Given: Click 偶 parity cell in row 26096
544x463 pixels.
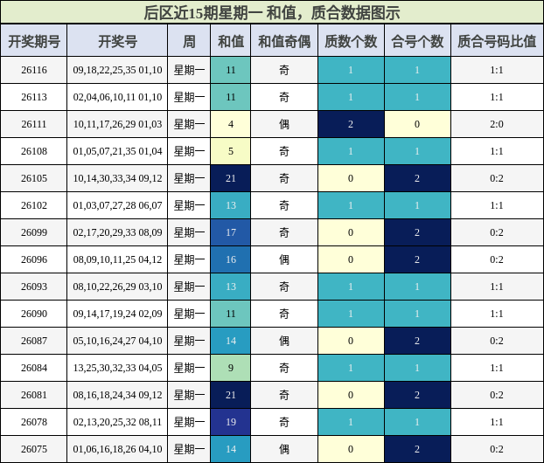Looking at the screenshot, I should [284, 259].
